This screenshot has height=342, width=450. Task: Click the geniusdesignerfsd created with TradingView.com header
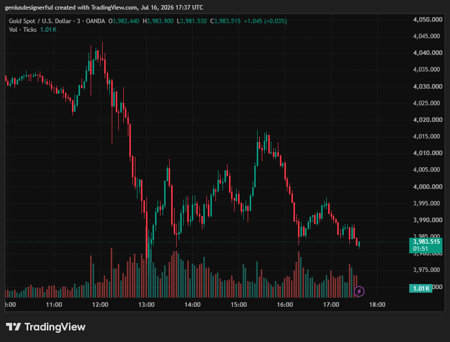pos(104,8)
